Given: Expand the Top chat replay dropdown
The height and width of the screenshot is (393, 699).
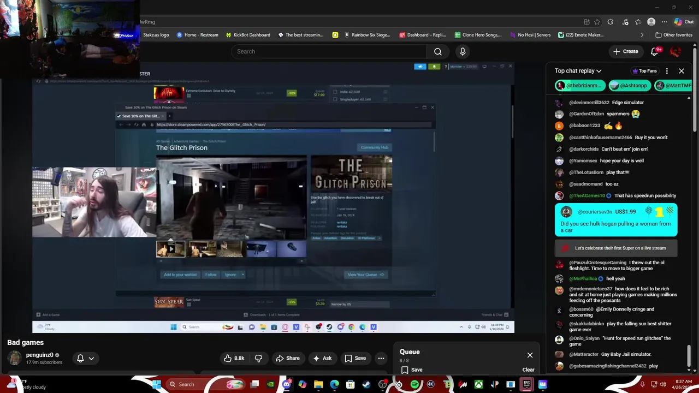Looking at the screenshot, I should click(x=578, y=71).
